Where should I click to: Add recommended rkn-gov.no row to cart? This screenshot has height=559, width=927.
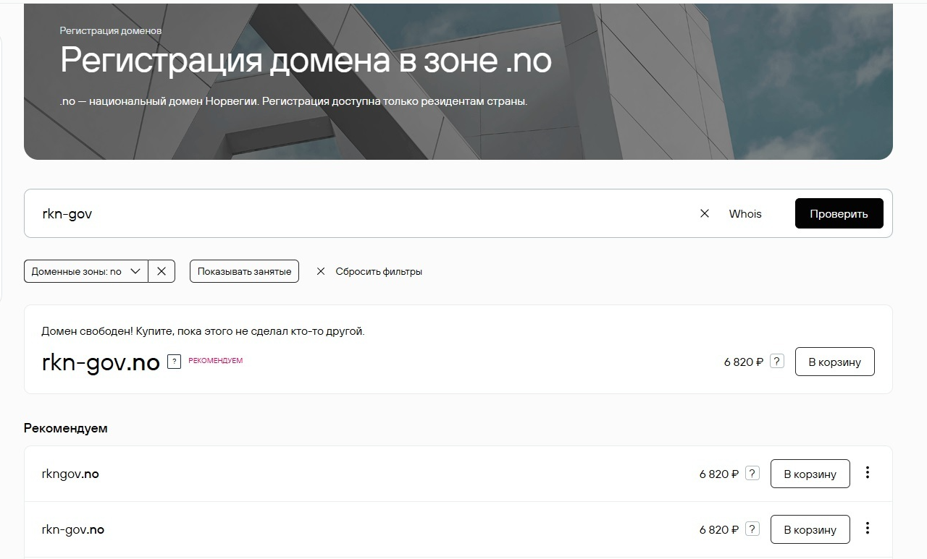810,529
